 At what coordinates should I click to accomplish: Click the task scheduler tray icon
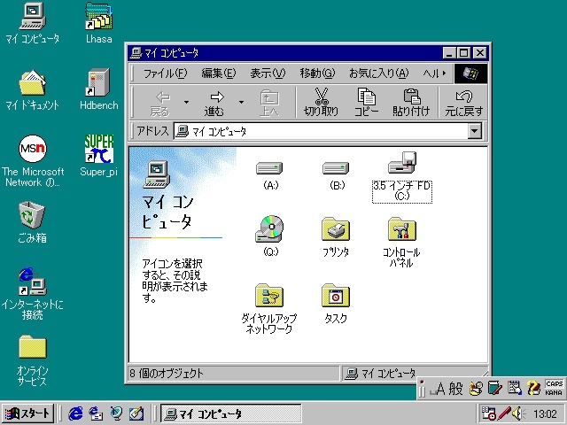click(x=488, y=413)
